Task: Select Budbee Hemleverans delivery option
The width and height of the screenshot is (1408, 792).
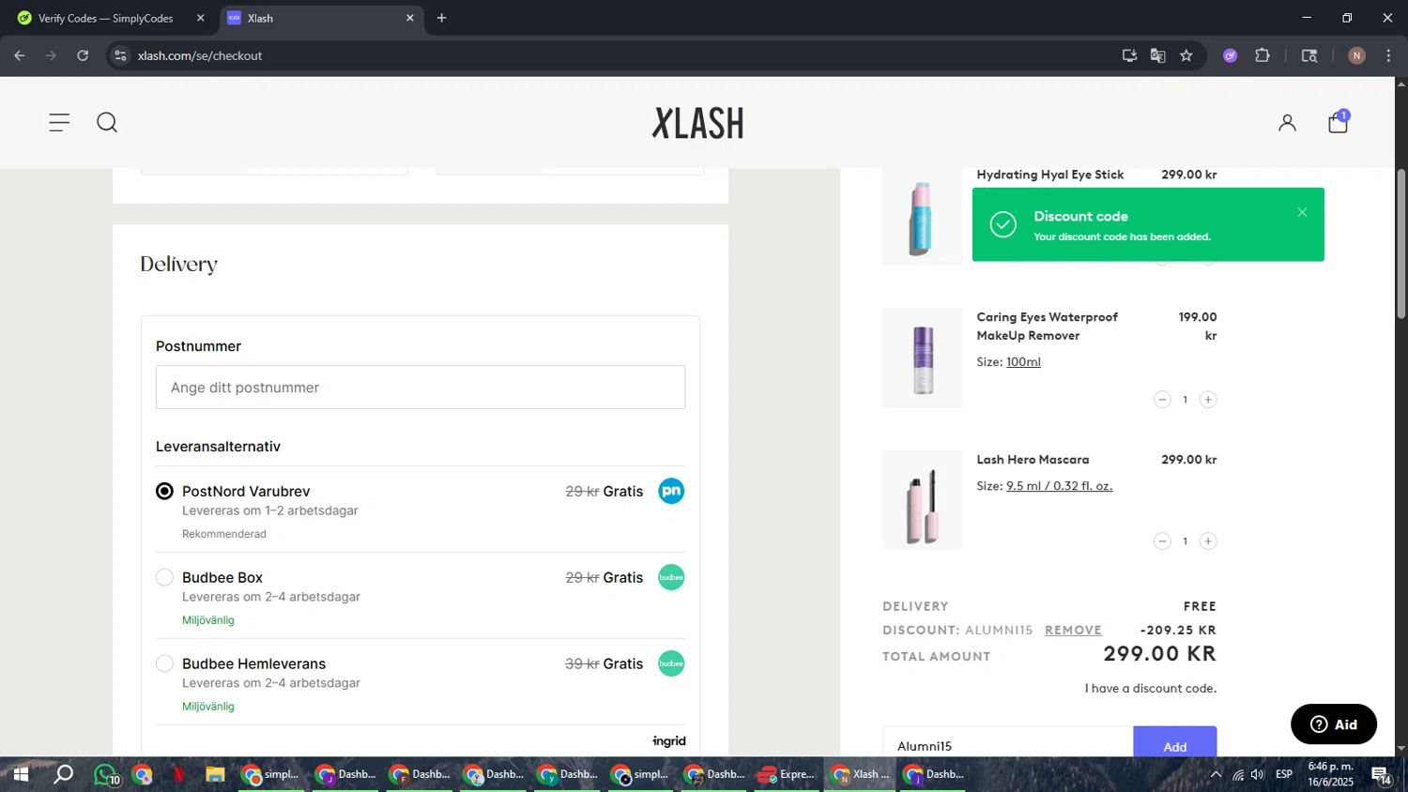Action: 164,663
